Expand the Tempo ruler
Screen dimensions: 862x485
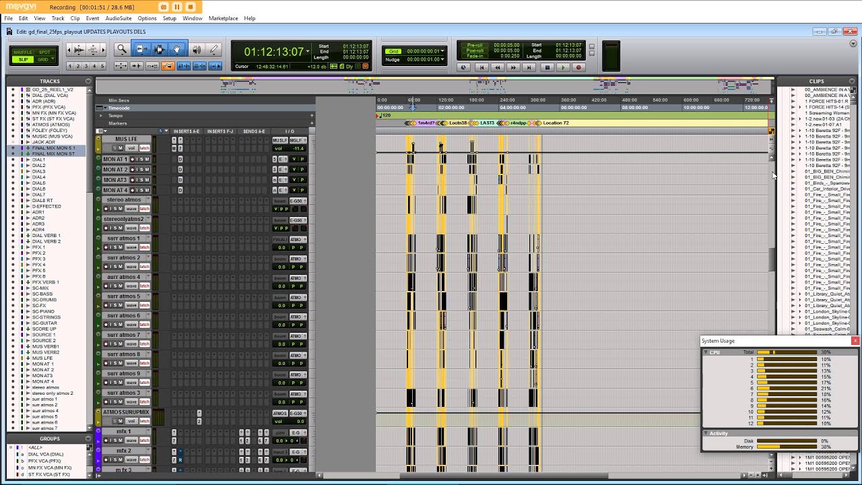point(101,116)
